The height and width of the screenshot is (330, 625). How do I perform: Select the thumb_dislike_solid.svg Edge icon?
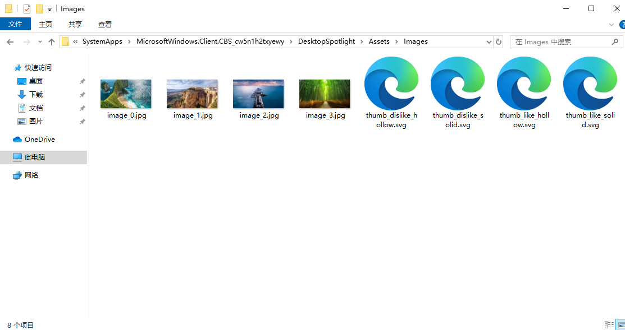tap(458, 83)
